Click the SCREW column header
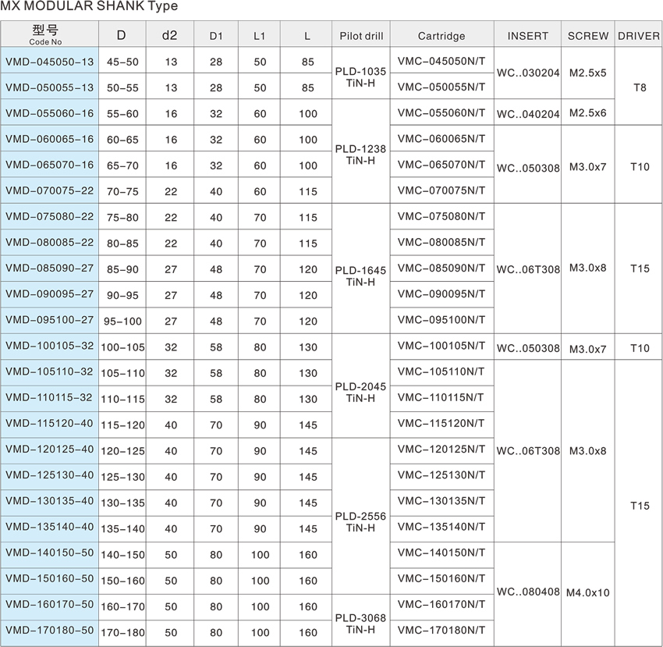 (588, 36)
